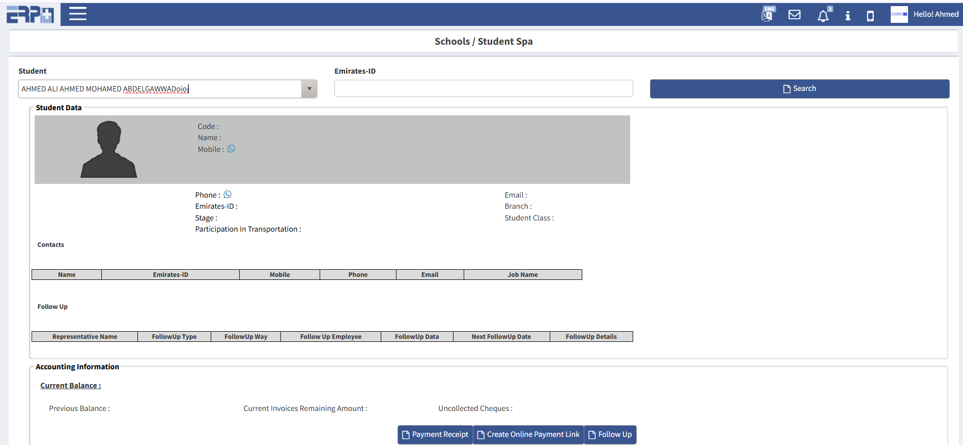Expand the Student dropdown arrow

coord(309,89)
